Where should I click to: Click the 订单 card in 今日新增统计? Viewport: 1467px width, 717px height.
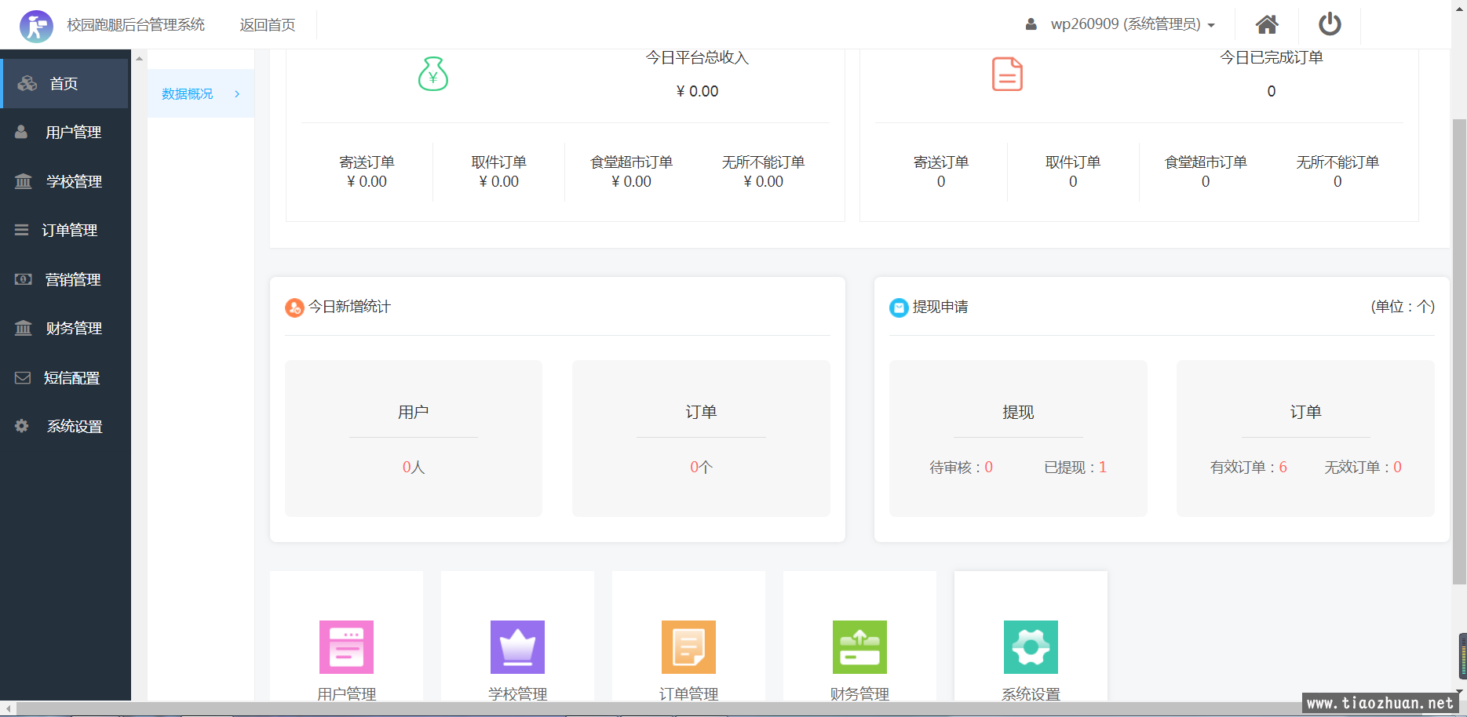pos(701,439)
